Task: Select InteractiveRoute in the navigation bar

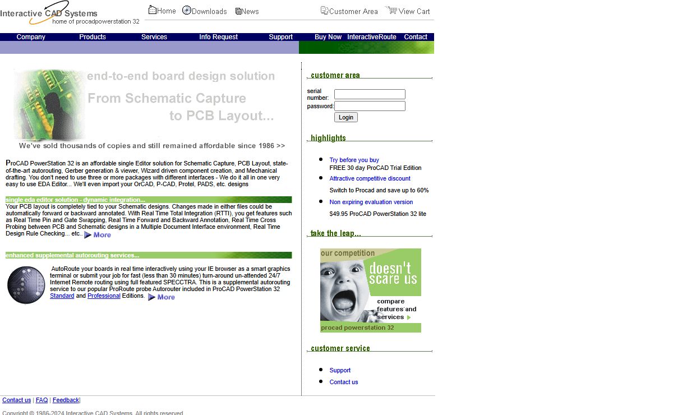Action: coord(372,37)
